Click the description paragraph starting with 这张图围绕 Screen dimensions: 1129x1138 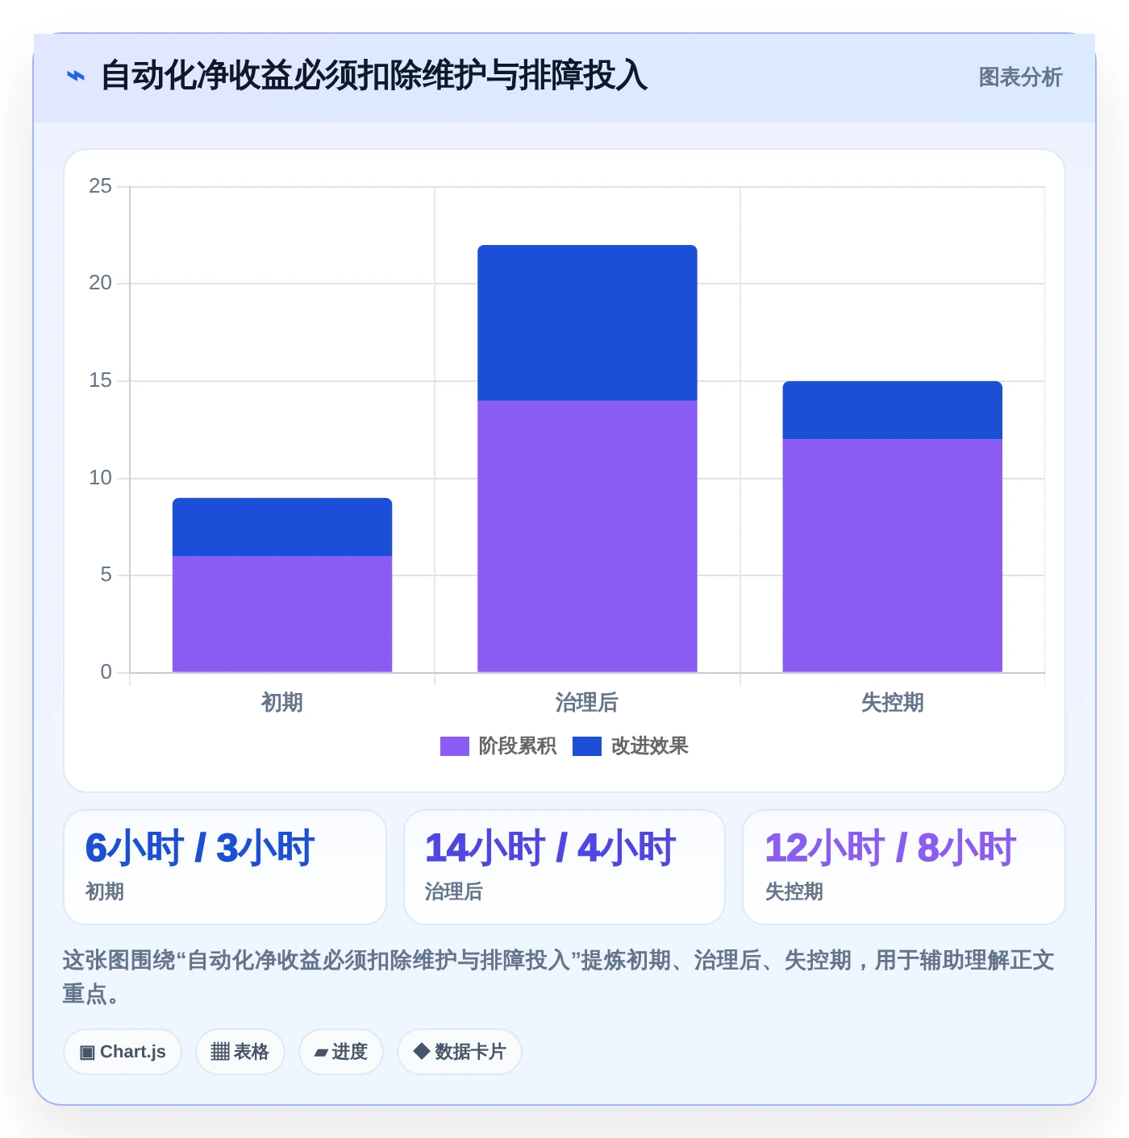click(x=558, y=977)
